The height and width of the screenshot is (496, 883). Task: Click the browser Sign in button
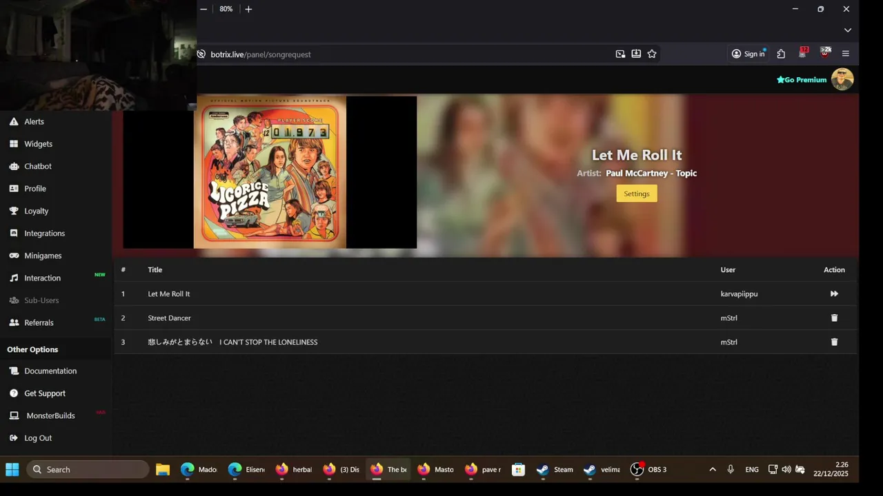[748, 54]
